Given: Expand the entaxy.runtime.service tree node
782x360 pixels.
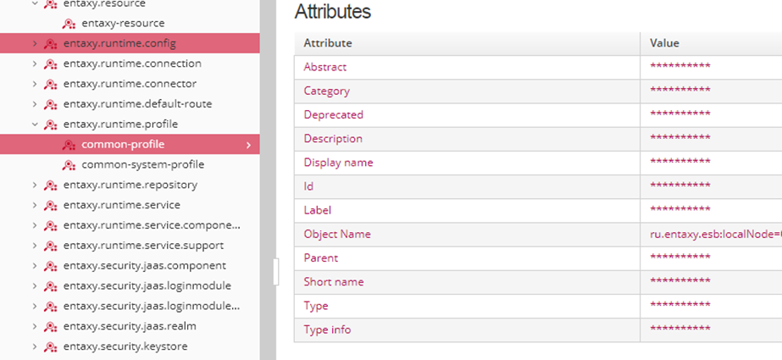Looking at the screenshot, I should coord(34,205).
